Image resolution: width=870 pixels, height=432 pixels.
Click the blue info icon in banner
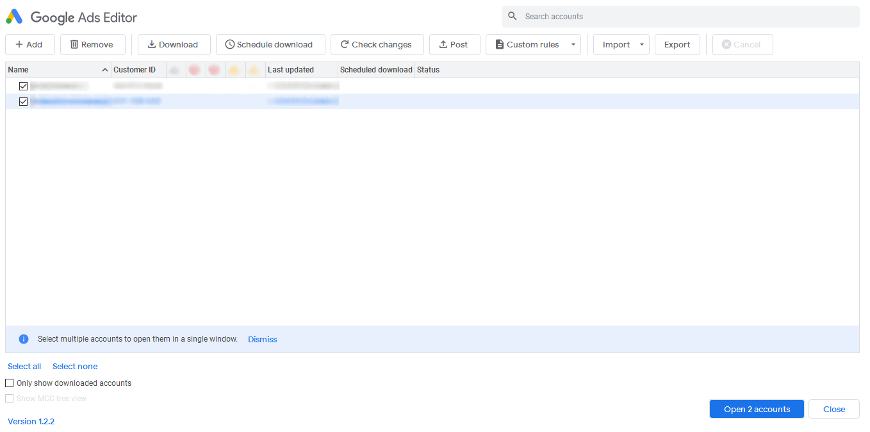coord(24,339)
